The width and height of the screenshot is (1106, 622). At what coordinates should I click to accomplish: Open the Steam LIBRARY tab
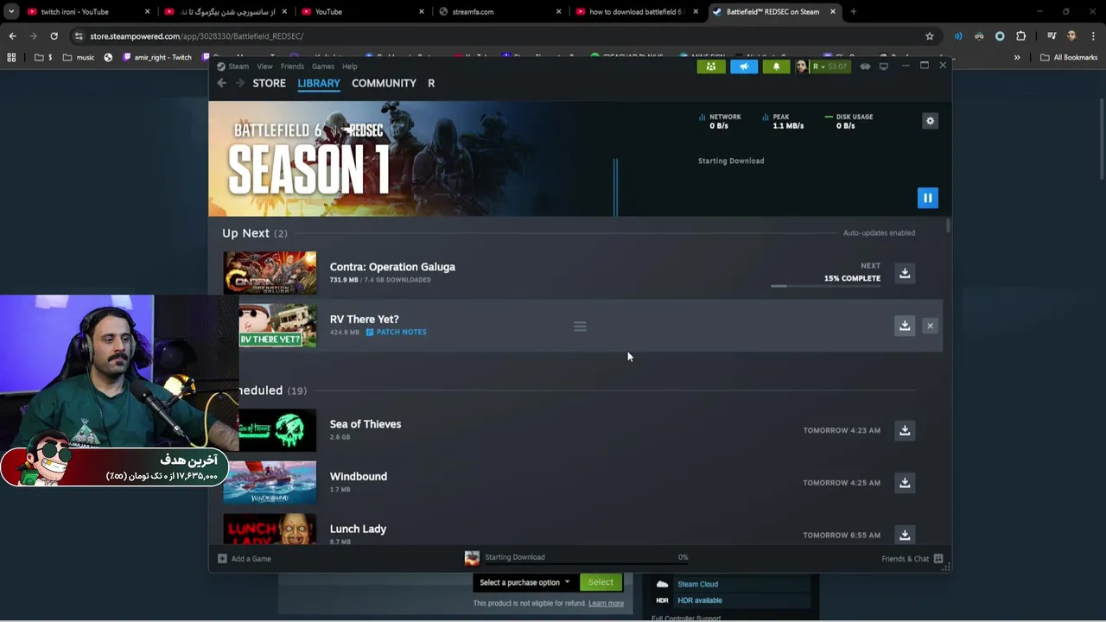coord(319,83)
